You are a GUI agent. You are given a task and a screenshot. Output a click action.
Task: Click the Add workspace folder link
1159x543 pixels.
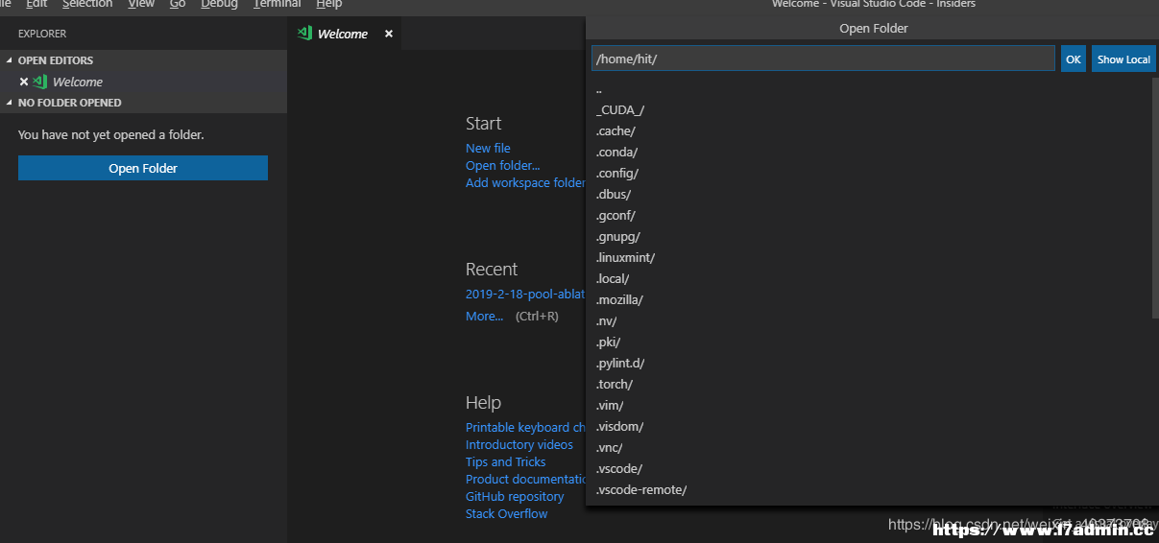coord(525,182)
